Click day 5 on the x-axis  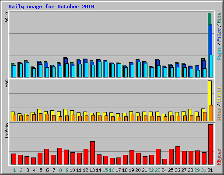click(41, 170)
